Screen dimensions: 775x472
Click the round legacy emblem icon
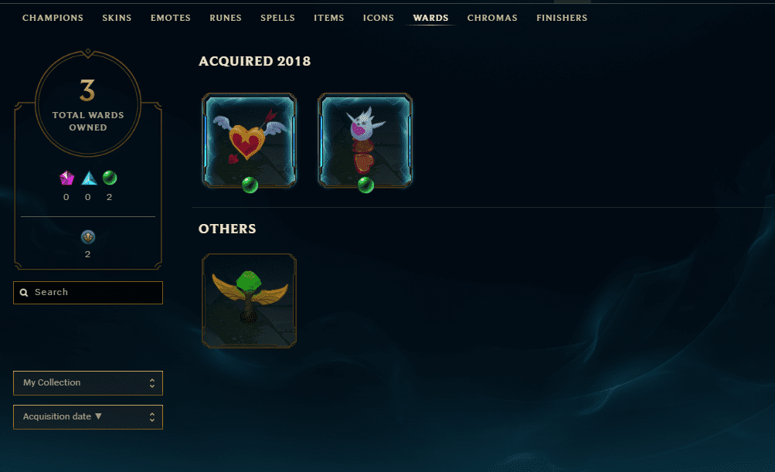88,237
